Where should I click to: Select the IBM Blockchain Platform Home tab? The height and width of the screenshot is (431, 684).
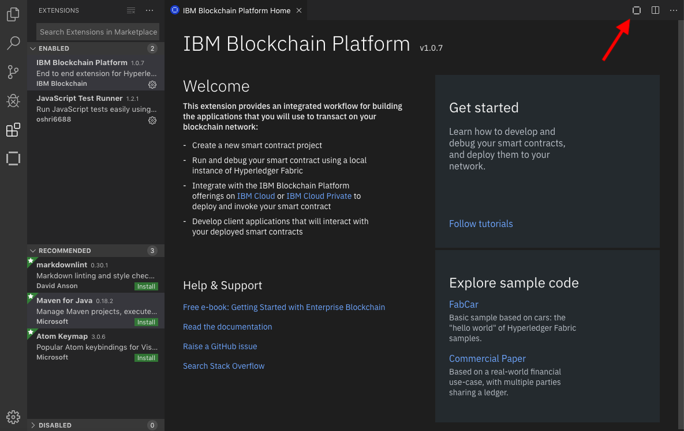click(x=236, y=10)
